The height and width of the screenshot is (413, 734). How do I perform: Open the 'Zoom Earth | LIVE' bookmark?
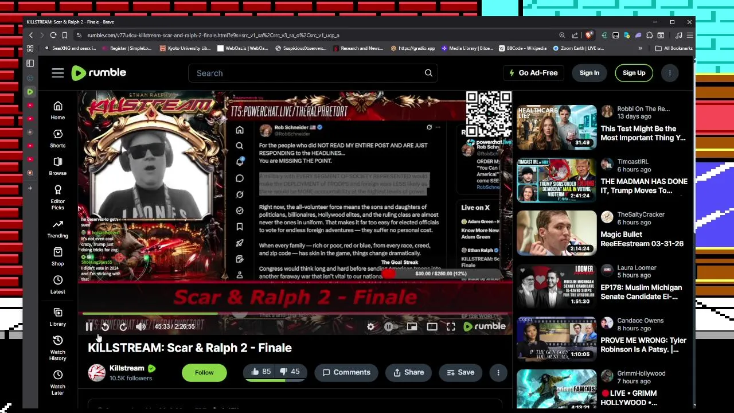click(578, 48)
